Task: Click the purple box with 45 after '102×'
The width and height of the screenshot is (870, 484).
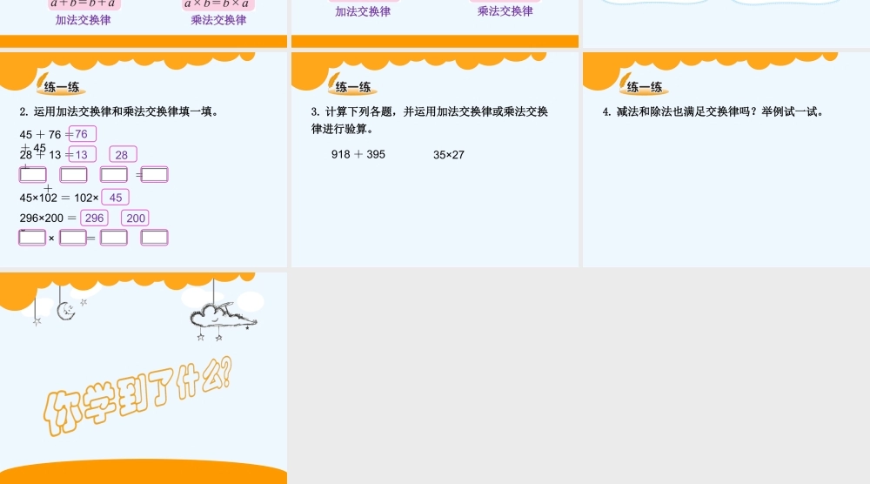Action: coord(116,197)
